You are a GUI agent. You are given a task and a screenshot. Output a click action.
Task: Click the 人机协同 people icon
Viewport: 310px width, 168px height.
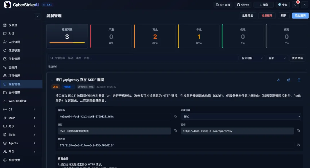(x=5, y=42)
